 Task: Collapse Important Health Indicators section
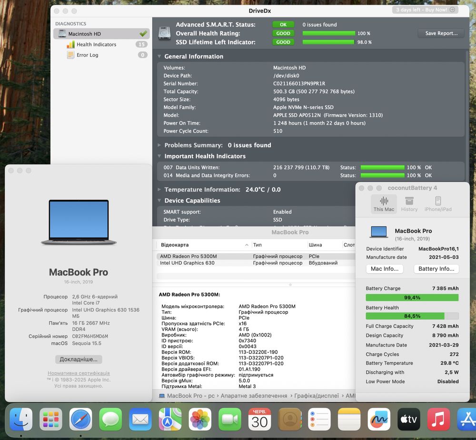pyautogui.click(x=159, y=156)
